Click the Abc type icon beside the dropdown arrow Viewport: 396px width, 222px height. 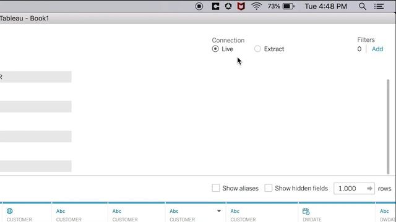(x=174, y=211)
